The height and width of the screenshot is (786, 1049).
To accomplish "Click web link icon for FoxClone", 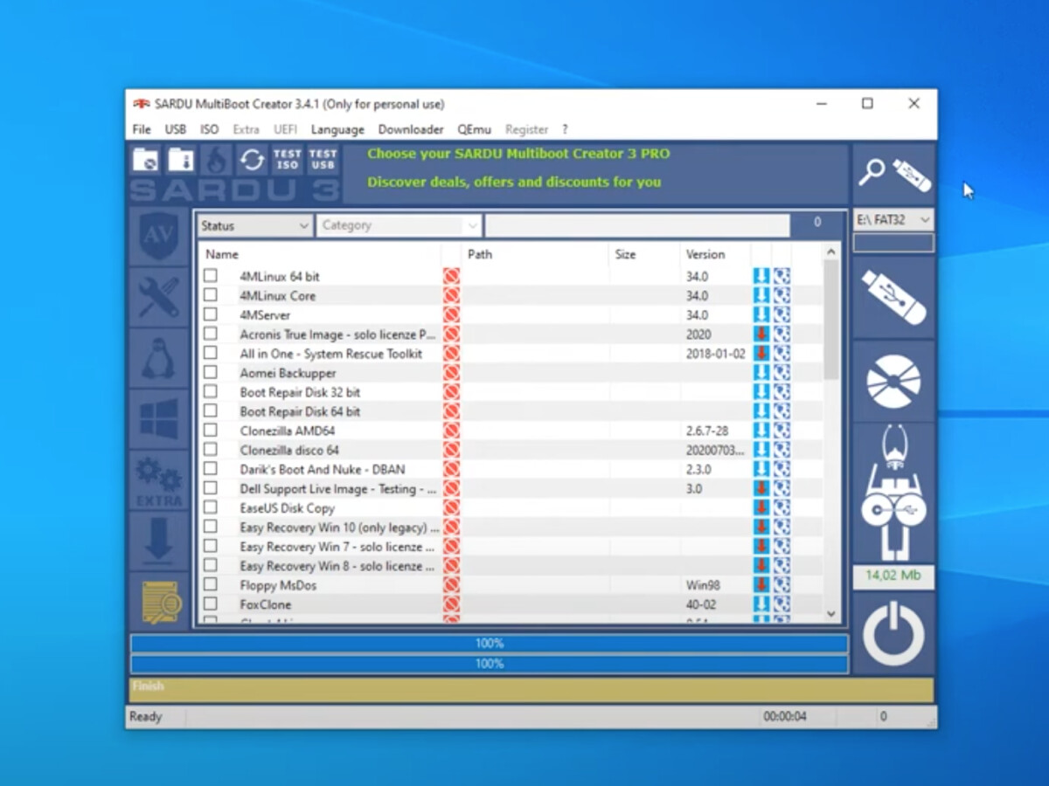I will pos(782,604).
